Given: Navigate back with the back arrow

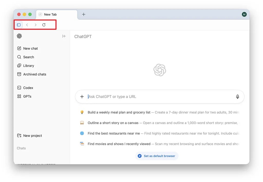Looking at the screenshot, I should click(x=27, y=25).
